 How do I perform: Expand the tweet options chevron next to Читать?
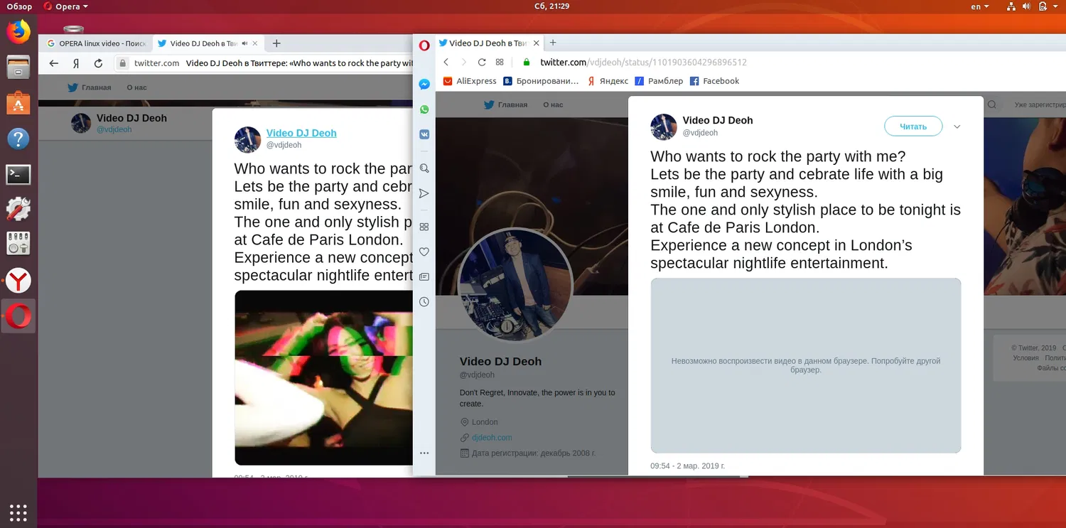click(x=957, y=126)
